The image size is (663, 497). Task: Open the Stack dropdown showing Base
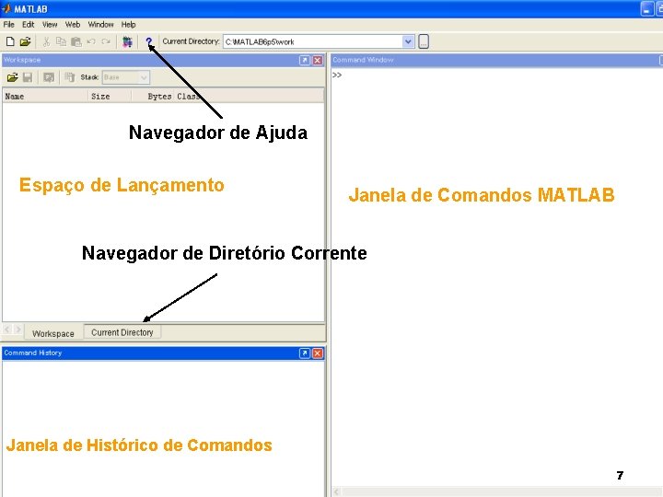(x=126, y=77)
